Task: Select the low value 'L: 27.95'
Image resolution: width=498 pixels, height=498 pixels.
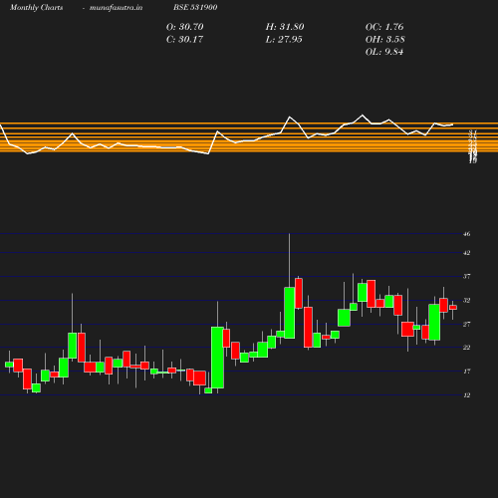Action: [284, 39]
